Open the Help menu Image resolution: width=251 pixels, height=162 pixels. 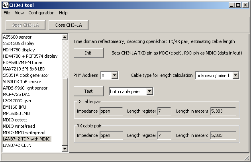tap(63, 13)
